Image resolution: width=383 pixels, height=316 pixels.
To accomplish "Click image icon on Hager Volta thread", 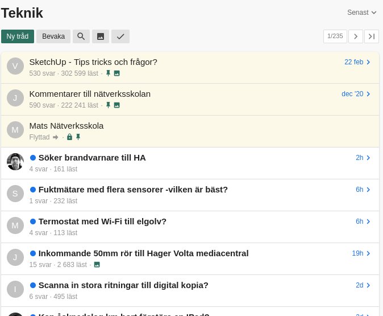I will (97, 265).
